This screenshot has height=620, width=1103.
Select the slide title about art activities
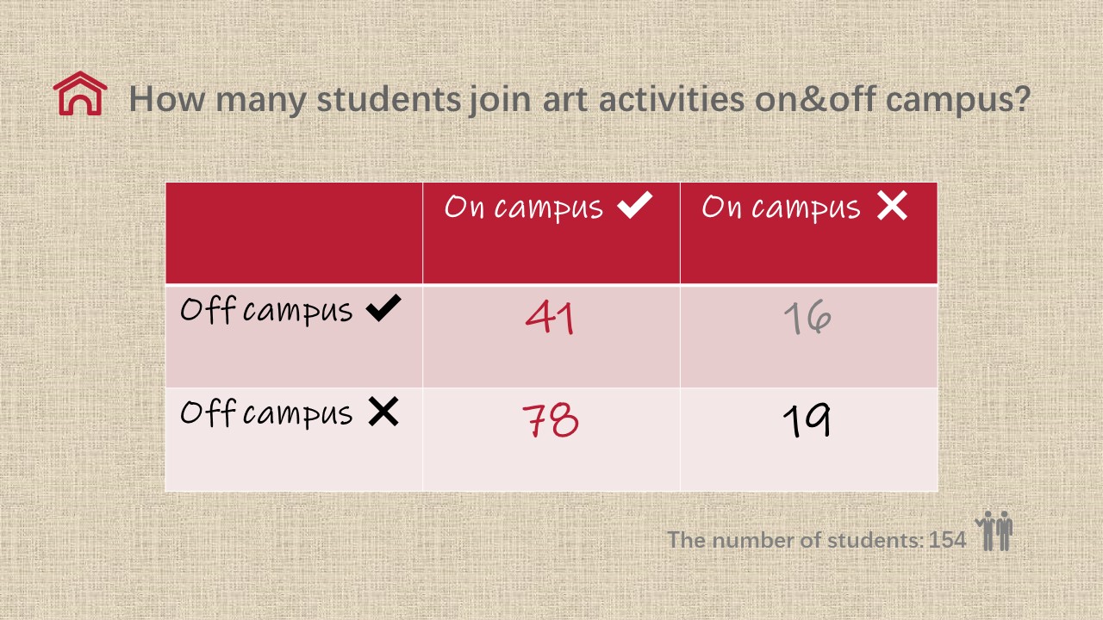coord(579,99)
